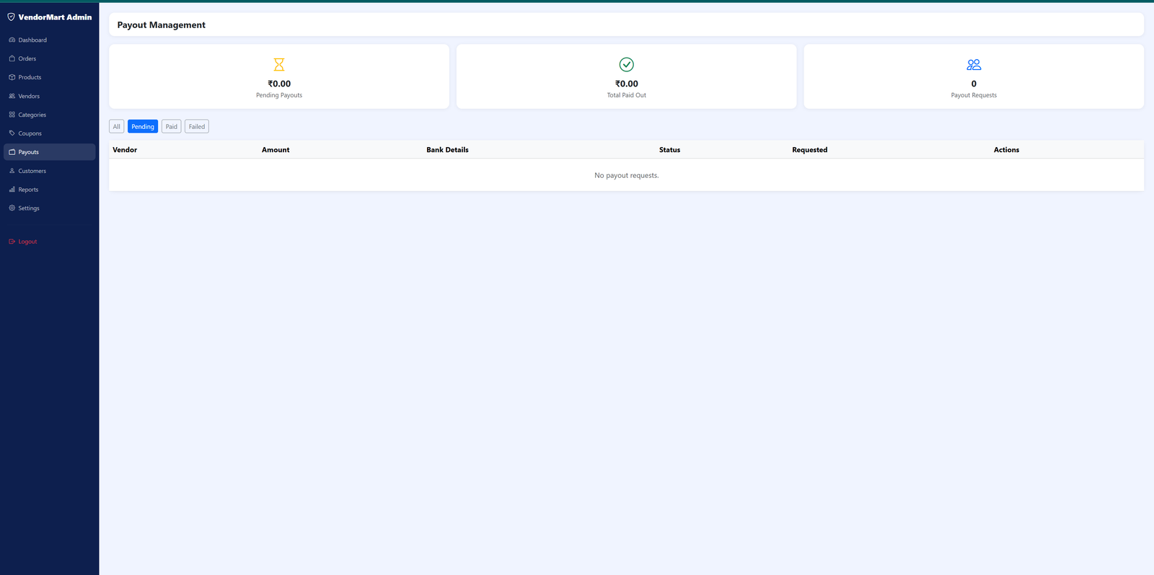This screenshot has width=1154, height=575.
Task: Open Products section
Action: click(x=49, y=77)
